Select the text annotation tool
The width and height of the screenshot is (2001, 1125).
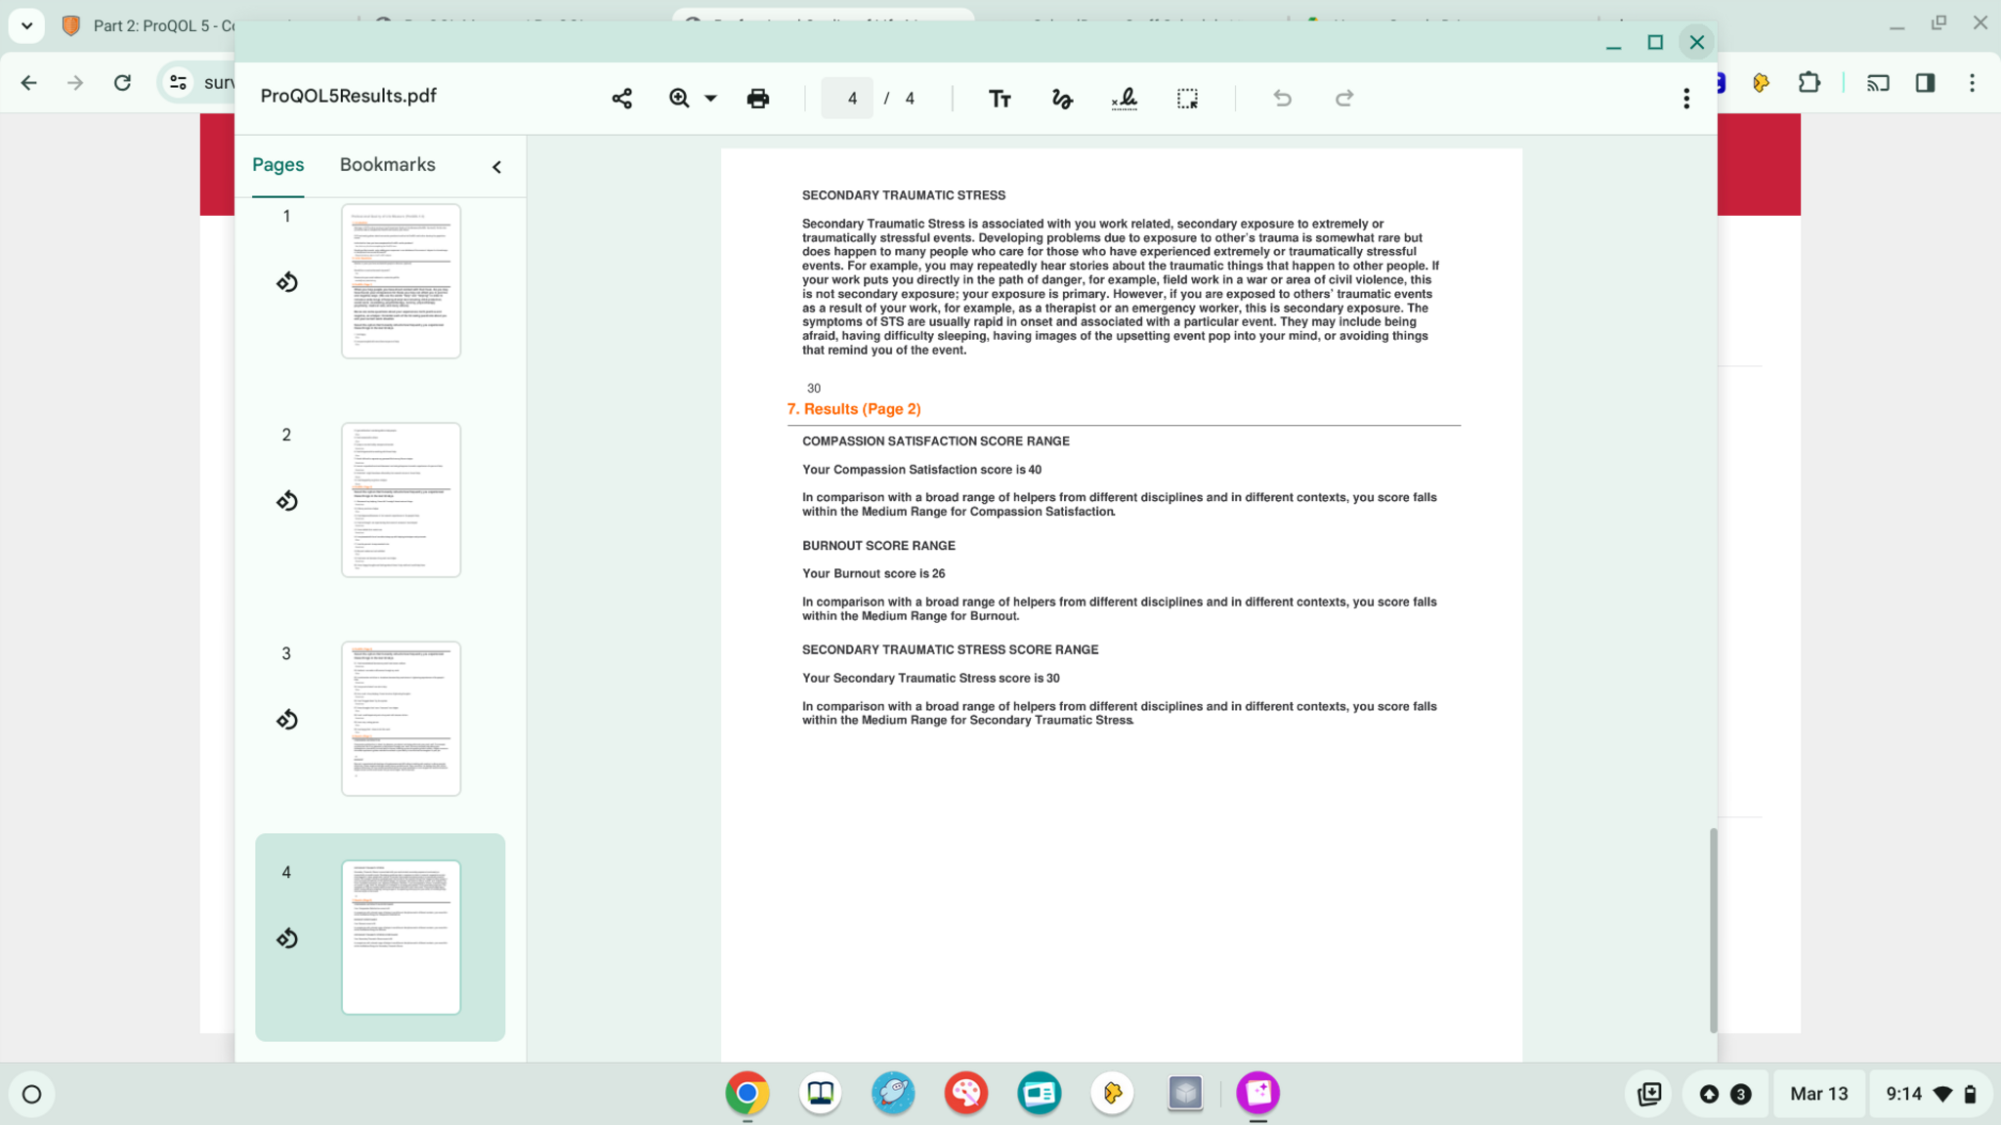coord(1000,99)
